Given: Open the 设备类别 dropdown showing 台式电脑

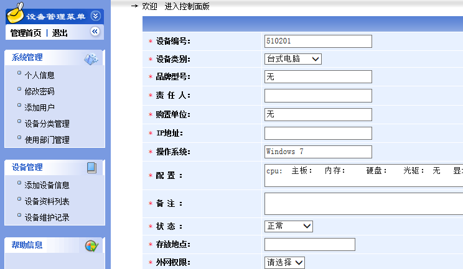Looking at the screenshot, I should click(293, 59).
